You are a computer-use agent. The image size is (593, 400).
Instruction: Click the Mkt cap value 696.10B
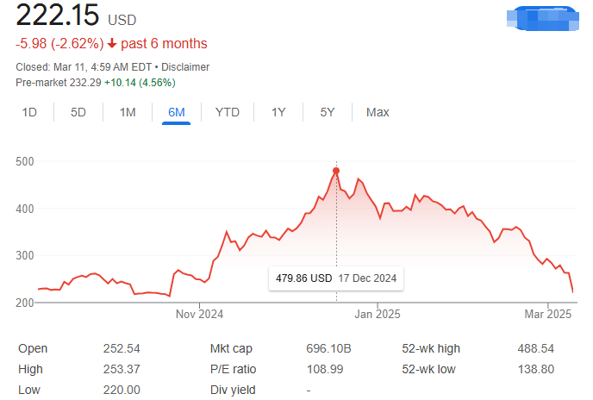[x=328, y=348]
